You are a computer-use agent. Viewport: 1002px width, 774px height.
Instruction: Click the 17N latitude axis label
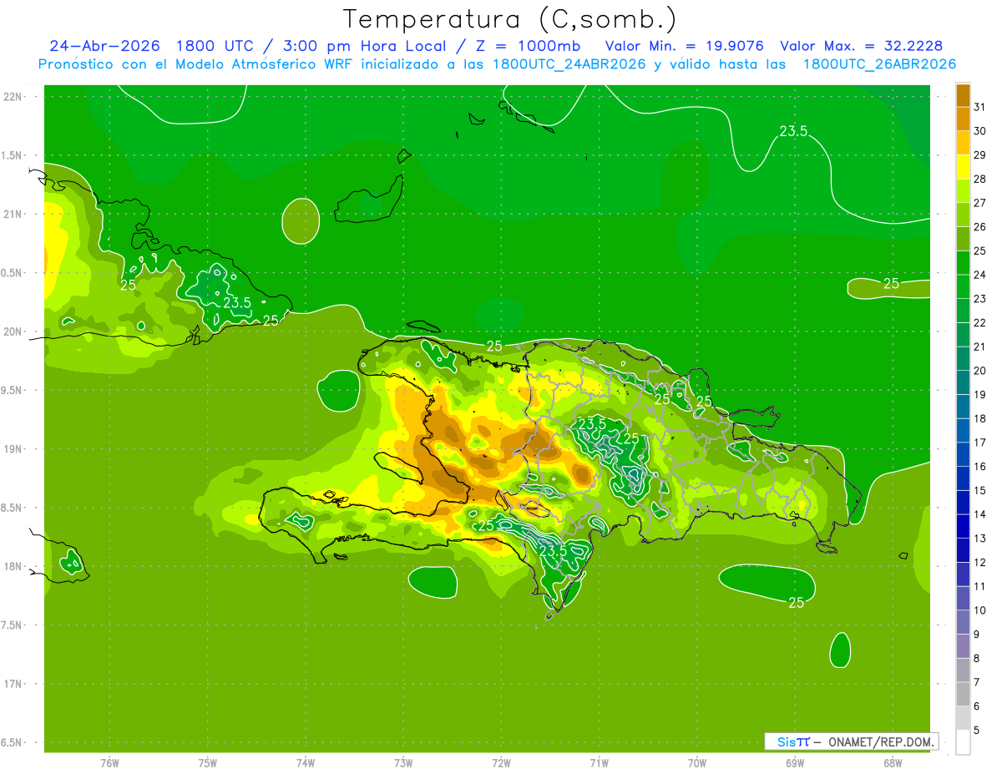pos(13,684)
